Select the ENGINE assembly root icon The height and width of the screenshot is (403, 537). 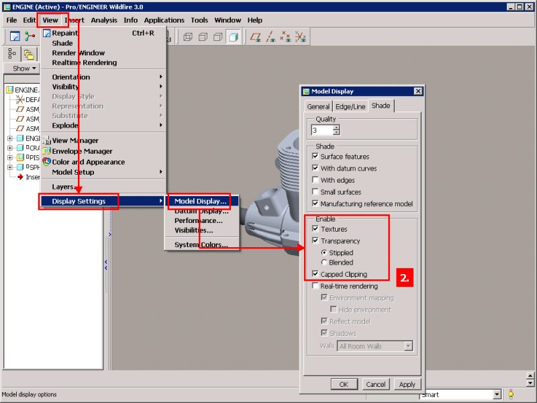(x=9, y=90)
